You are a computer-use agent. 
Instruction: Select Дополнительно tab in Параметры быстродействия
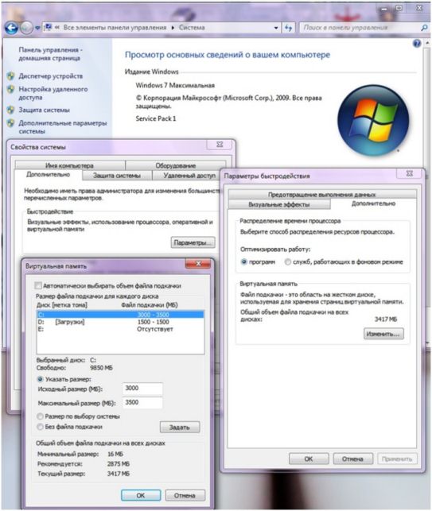(x=373, y=203)
